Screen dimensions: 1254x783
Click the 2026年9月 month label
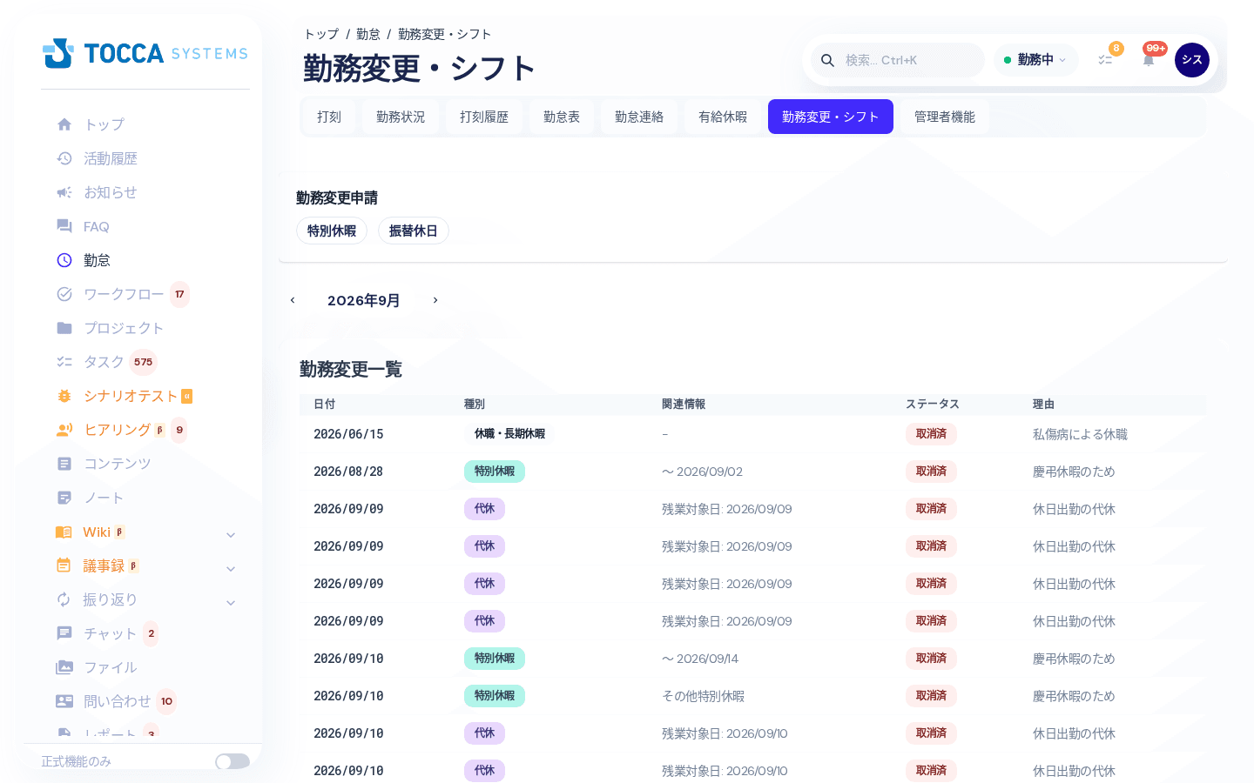[364, 300]
